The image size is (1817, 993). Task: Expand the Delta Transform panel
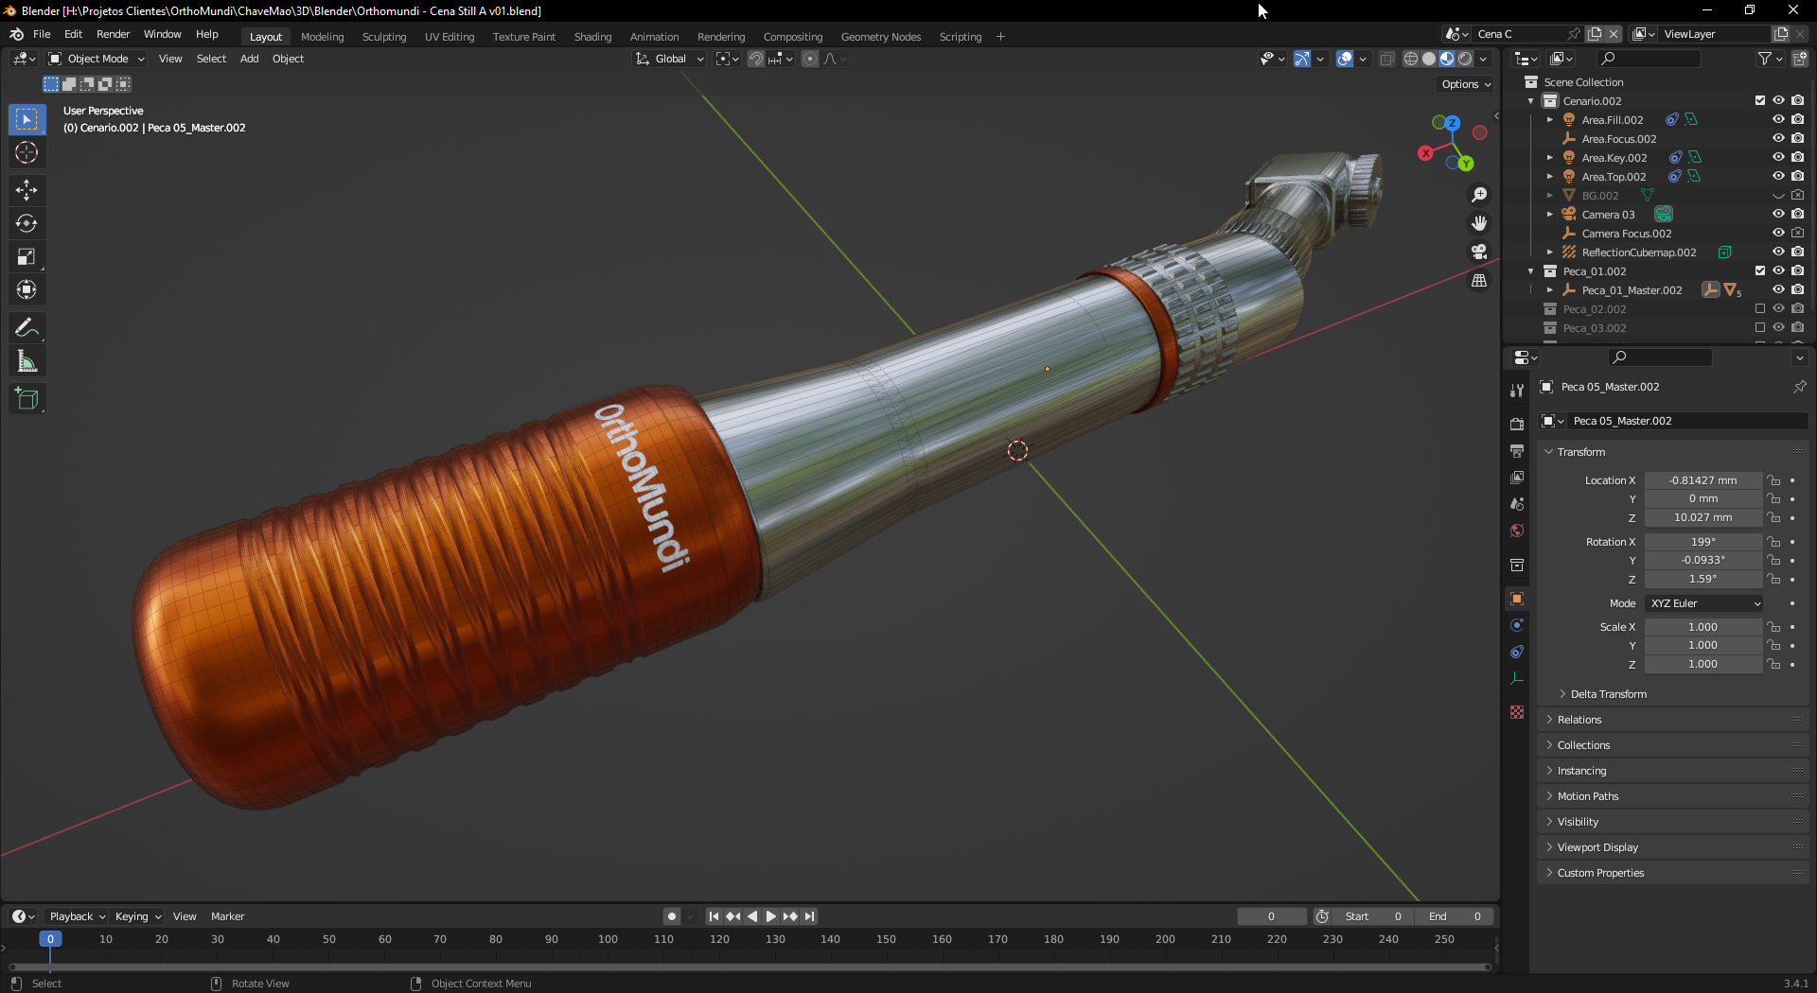click(1608, 694)
